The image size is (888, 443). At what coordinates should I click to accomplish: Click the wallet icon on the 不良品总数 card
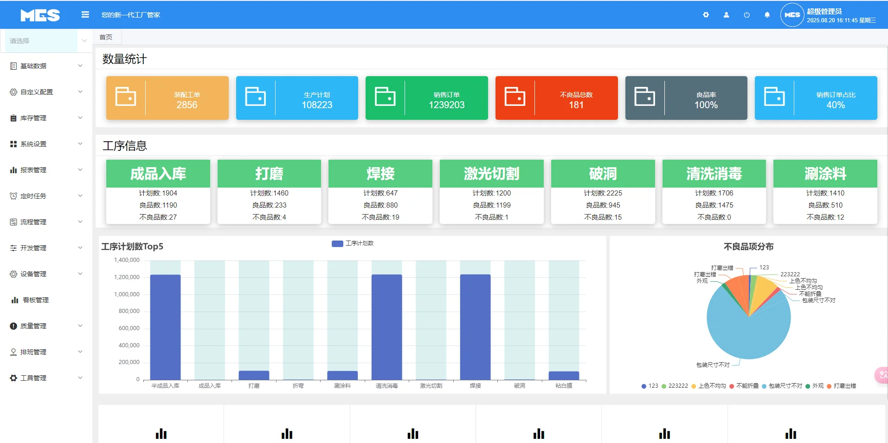515,97
